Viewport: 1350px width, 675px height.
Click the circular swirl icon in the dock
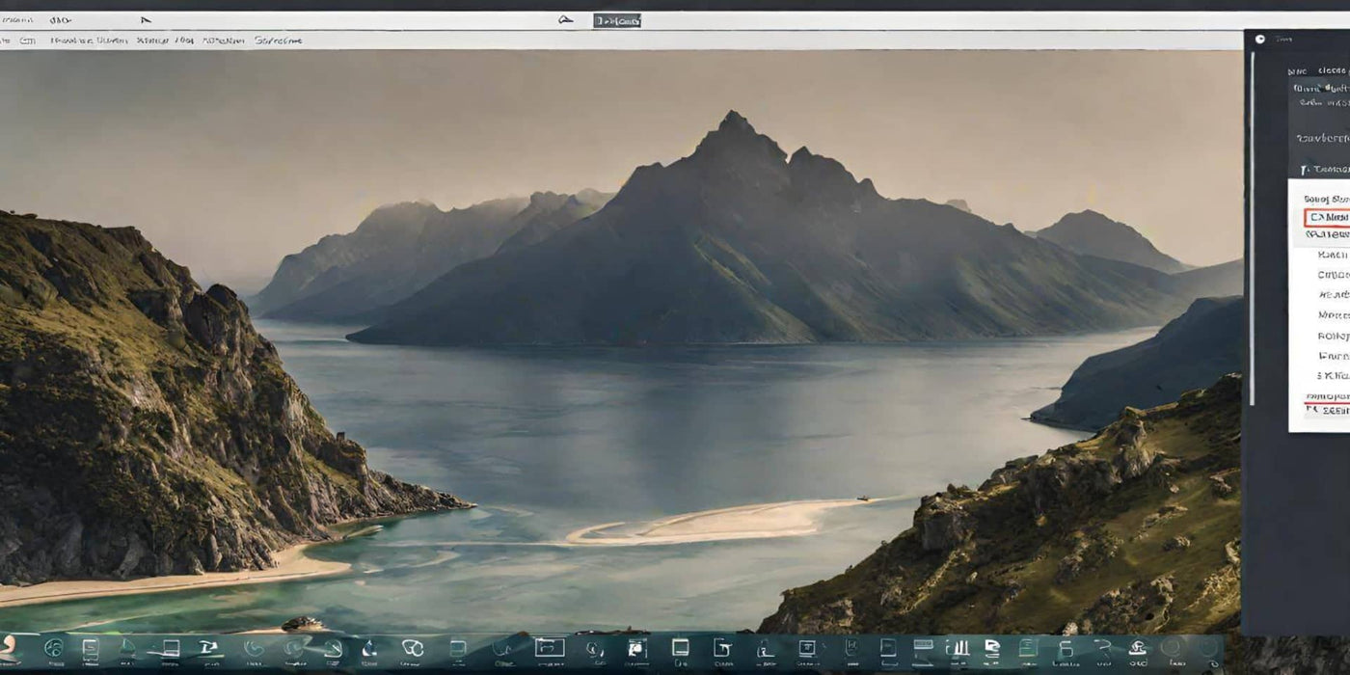coord(54,649)
